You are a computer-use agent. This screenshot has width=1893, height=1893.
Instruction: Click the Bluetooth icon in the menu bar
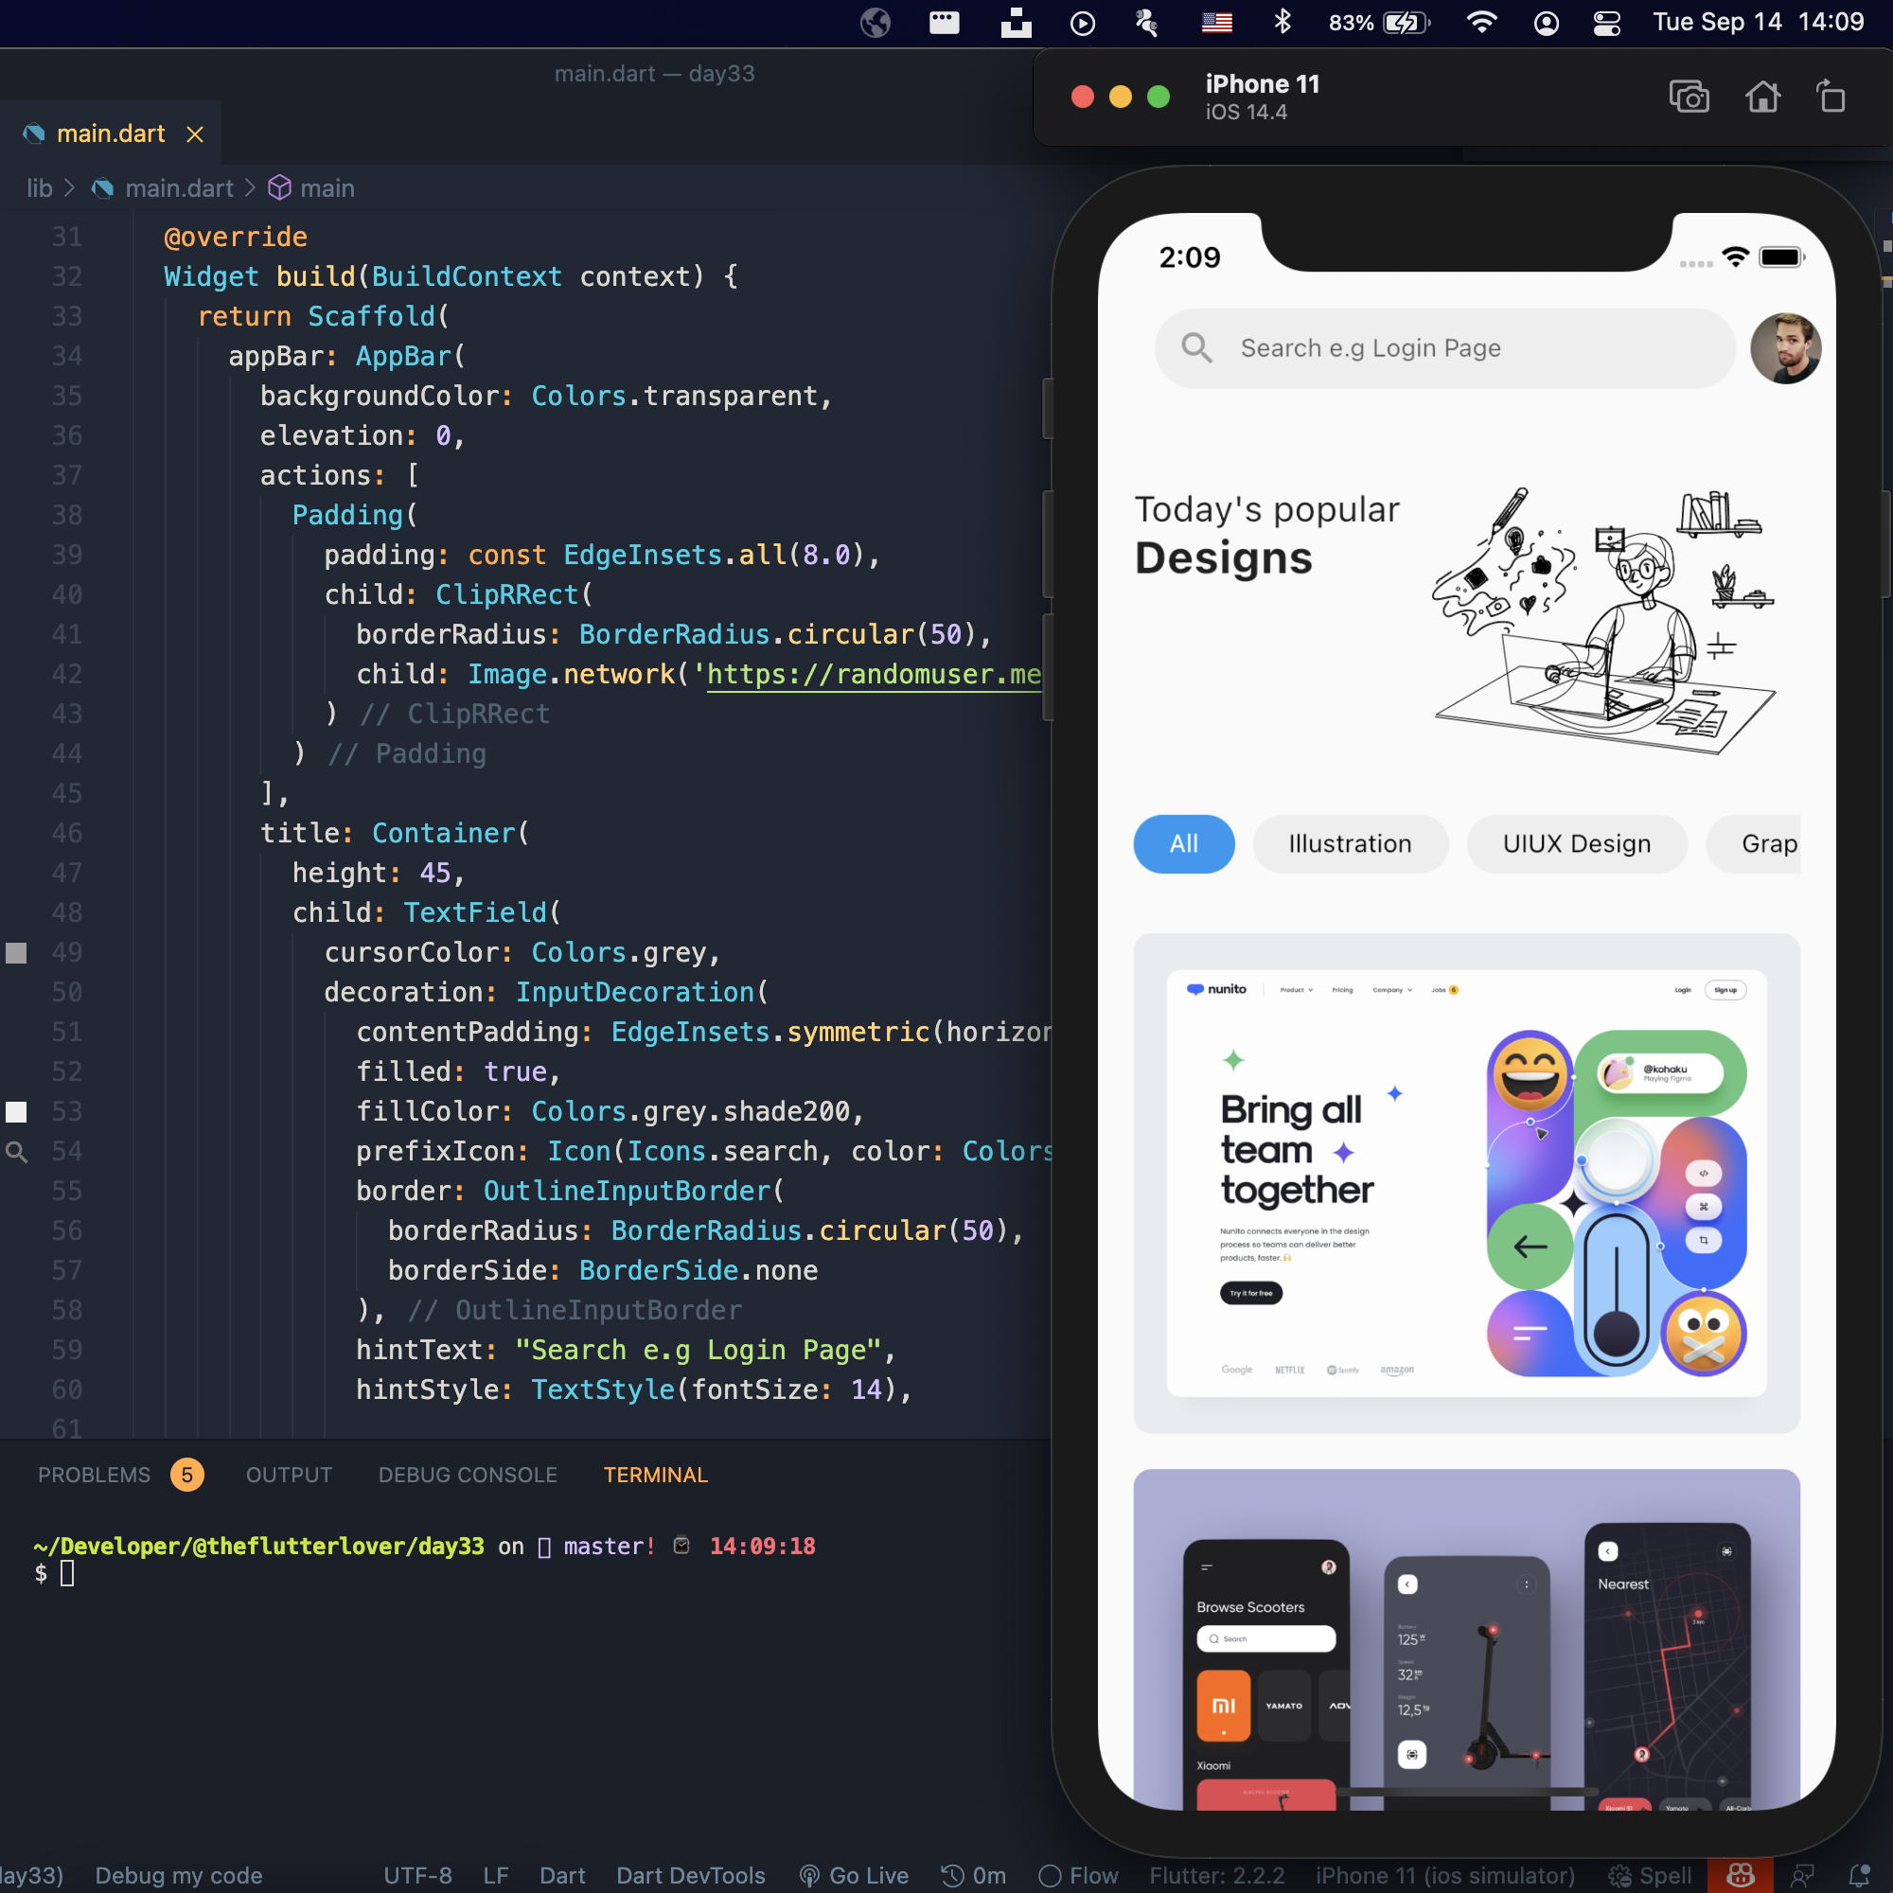click(x=1282, y=22)
